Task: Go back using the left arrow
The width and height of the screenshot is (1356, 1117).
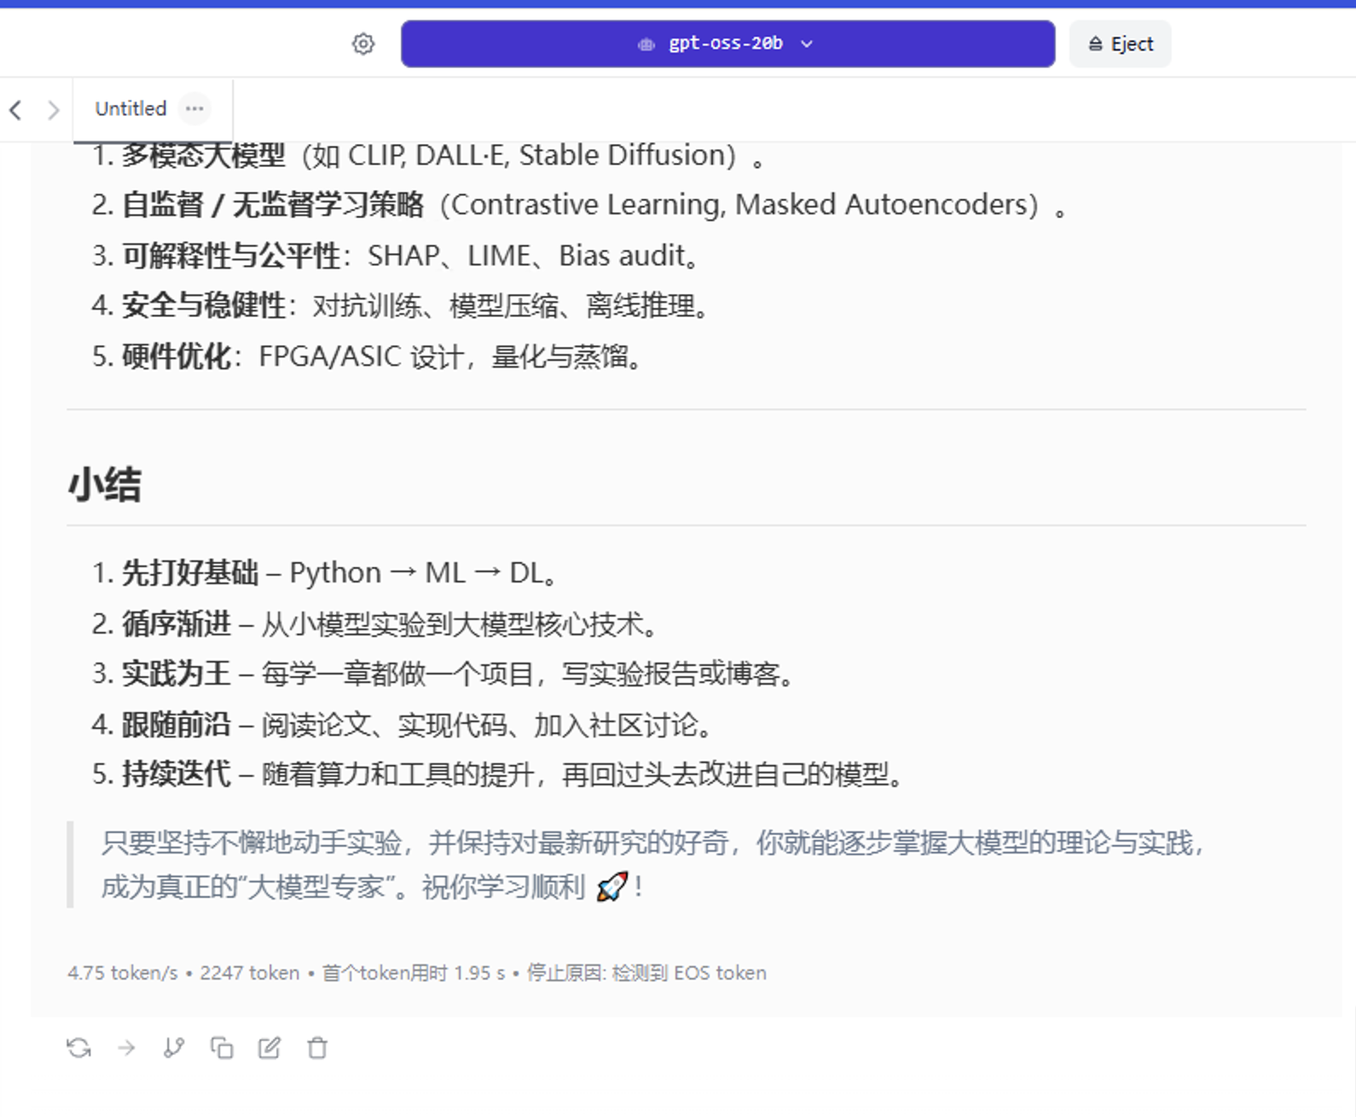Action: coord(15,110)
